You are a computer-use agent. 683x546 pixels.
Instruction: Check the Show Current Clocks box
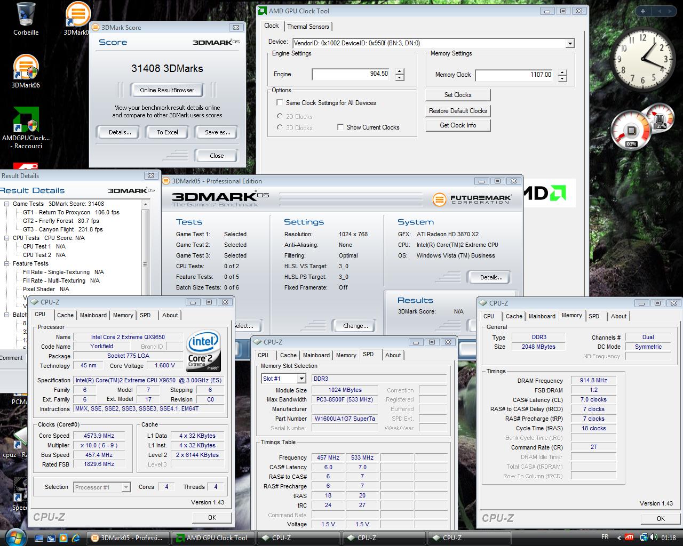pyautogui.click(x=340, y=127)
